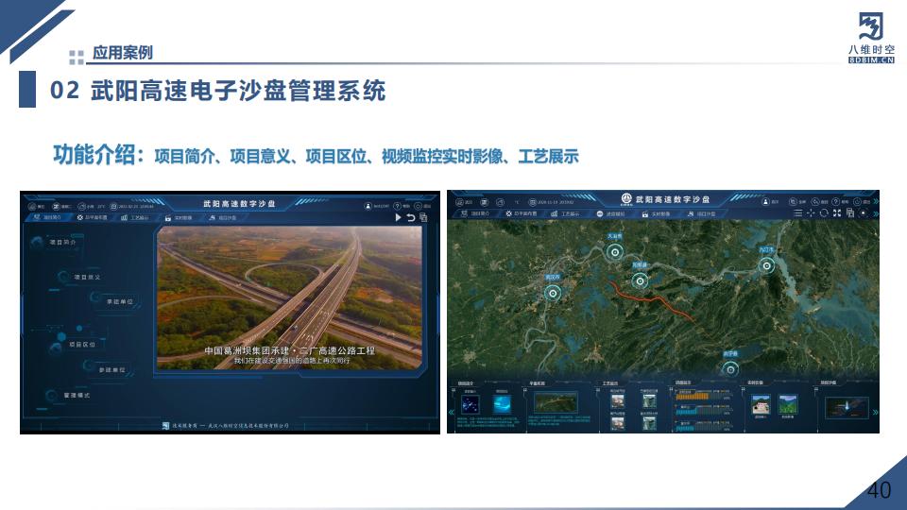907x510 pixels.
Task: Click the crosshair locate icon in right dashboard
Action: (x=811, y=213)
